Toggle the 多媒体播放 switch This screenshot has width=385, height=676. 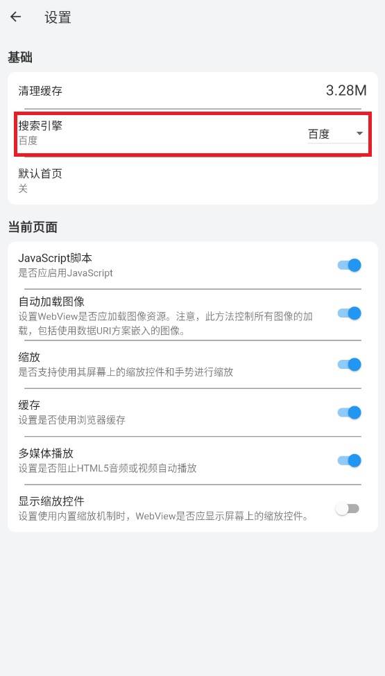click(349, 461)
